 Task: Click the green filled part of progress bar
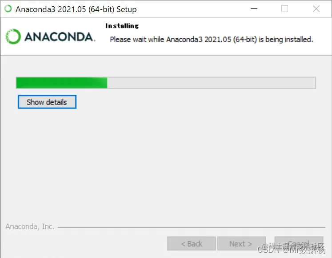(62, 83)
